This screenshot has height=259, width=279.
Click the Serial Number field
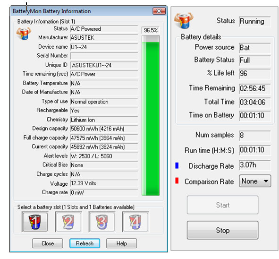pyautogui.click(x=104, y=56)
